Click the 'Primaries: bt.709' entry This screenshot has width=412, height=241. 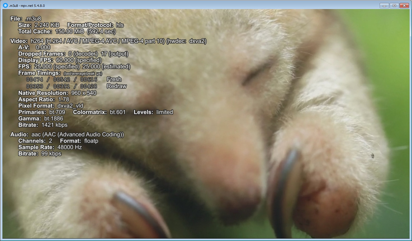(x=42, y=112)
